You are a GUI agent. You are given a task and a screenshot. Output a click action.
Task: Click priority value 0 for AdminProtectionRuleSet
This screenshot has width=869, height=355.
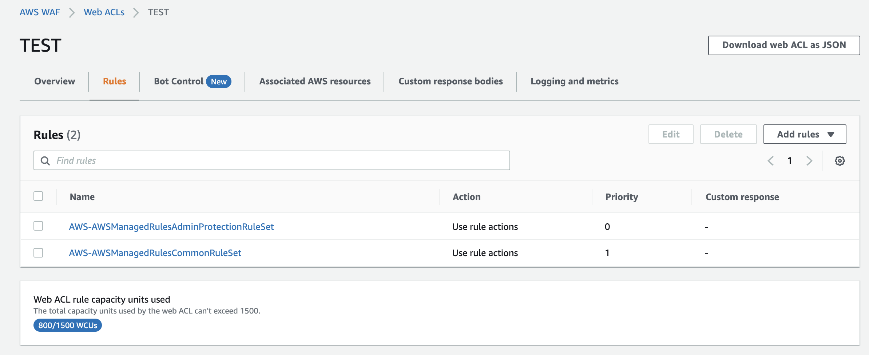(x=607, y=227)
